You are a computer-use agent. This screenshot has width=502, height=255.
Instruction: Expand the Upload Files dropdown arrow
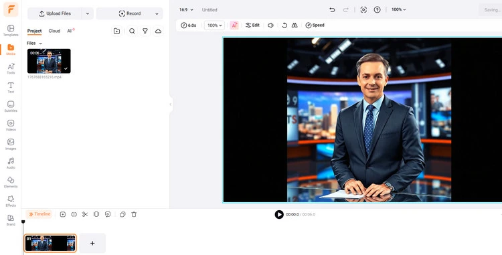[88, 13]
